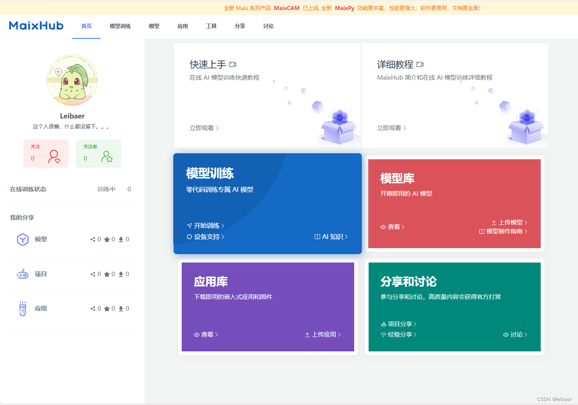The height and width of the screenshot is (405, 578).
Task: Click the 项目 gamepad icon in my shares
Action: [x=22, y=274]
